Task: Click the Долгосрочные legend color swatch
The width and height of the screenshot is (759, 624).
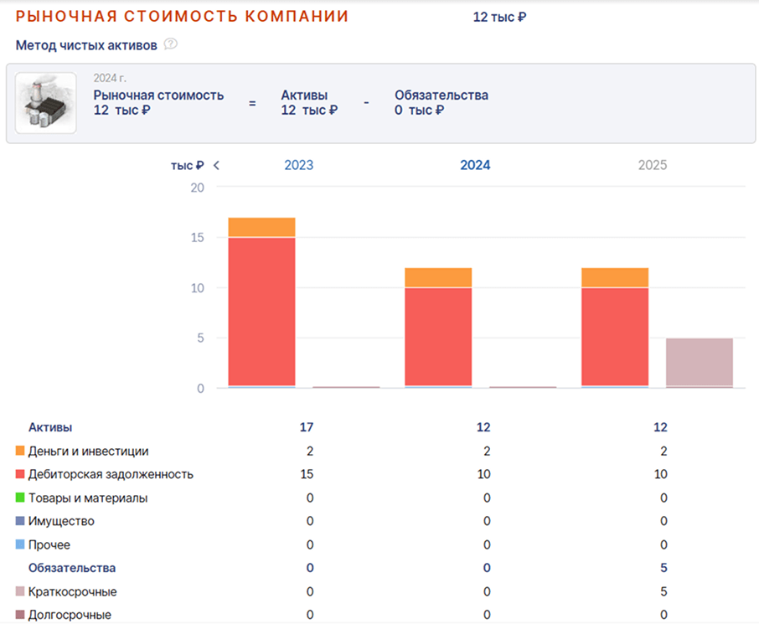Action: [20, 615]
